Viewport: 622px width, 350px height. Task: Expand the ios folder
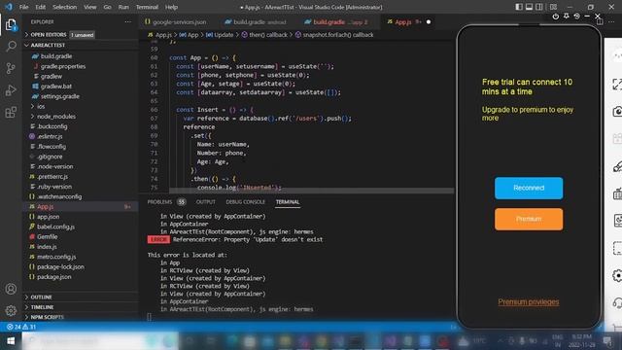(41, 106)
